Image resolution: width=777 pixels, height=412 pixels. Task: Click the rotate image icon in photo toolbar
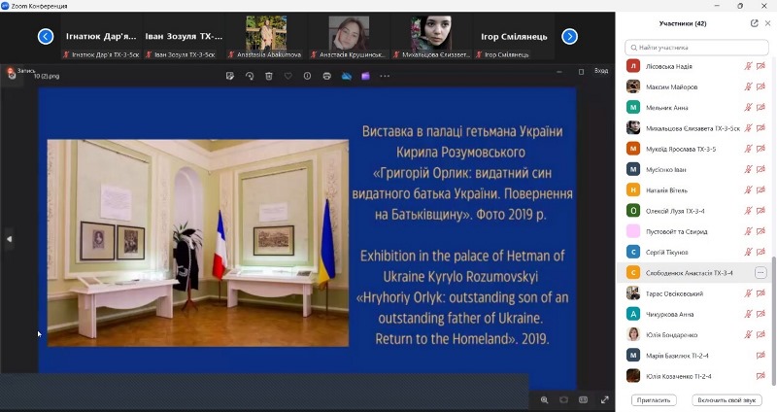(x=249, y=76)
